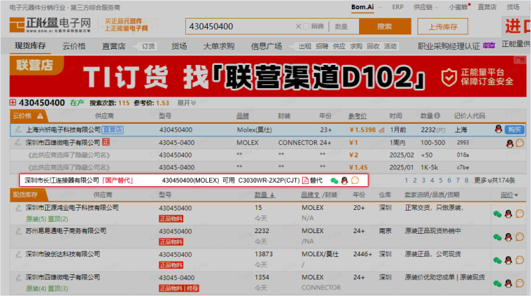Clear the search box with the X icon
Viewport: 531px width, 296px height.
click(x=297, y=26)
